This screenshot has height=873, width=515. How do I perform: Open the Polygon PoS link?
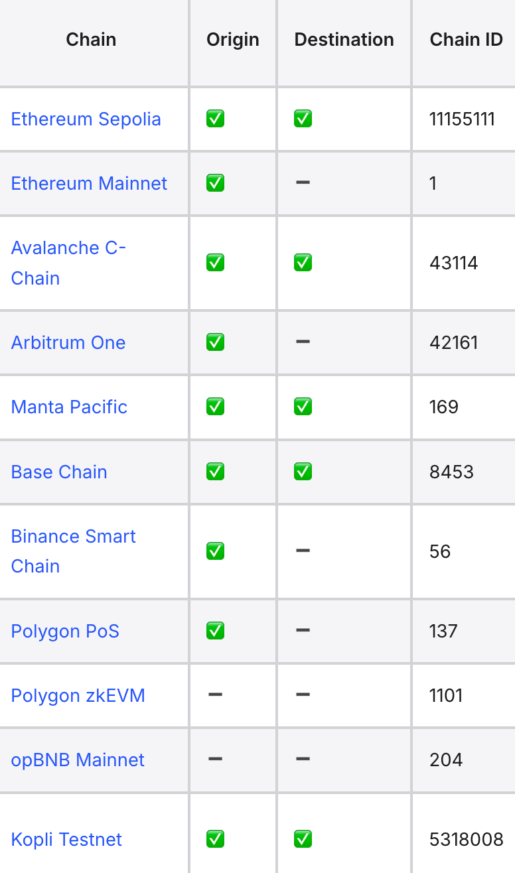point(65,631)
